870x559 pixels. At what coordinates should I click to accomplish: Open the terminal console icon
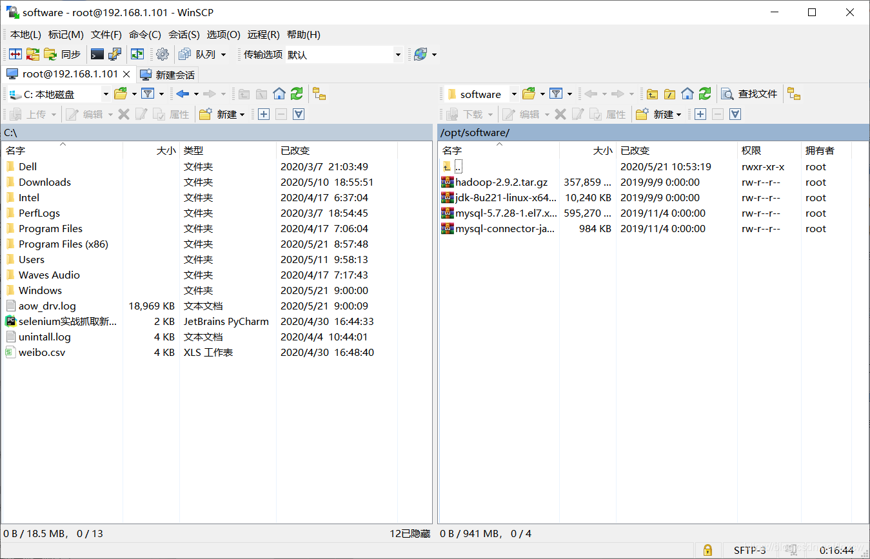pyautogui.click(x=97, y=55)
